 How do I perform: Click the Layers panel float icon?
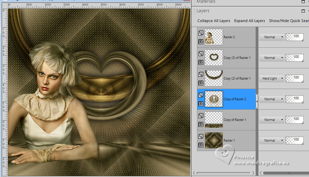pyautogui.click(x=303, y=11)
